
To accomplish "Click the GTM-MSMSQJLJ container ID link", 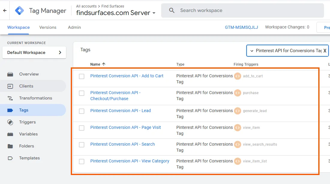I will [241, 27].
